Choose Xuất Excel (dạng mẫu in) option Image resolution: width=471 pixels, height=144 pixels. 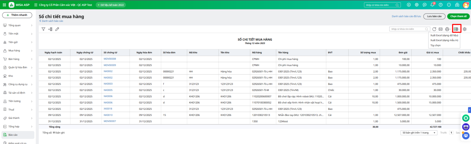pos(444,40)
